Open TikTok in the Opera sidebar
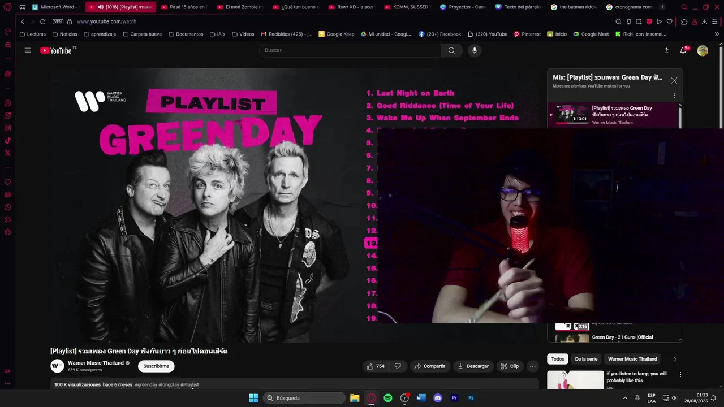Viewport: 724px width, 407px height. point(8,141)
